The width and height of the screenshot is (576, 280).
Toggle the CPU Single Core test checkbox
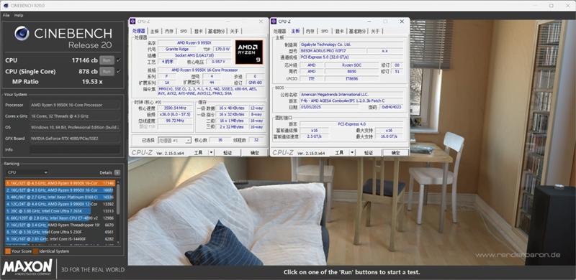coord(118,72)
